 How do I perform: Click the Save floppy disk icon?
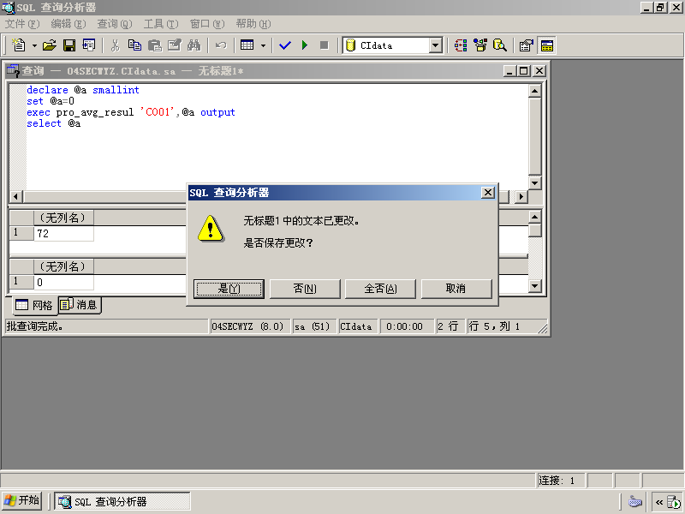(x=69, y=45)
